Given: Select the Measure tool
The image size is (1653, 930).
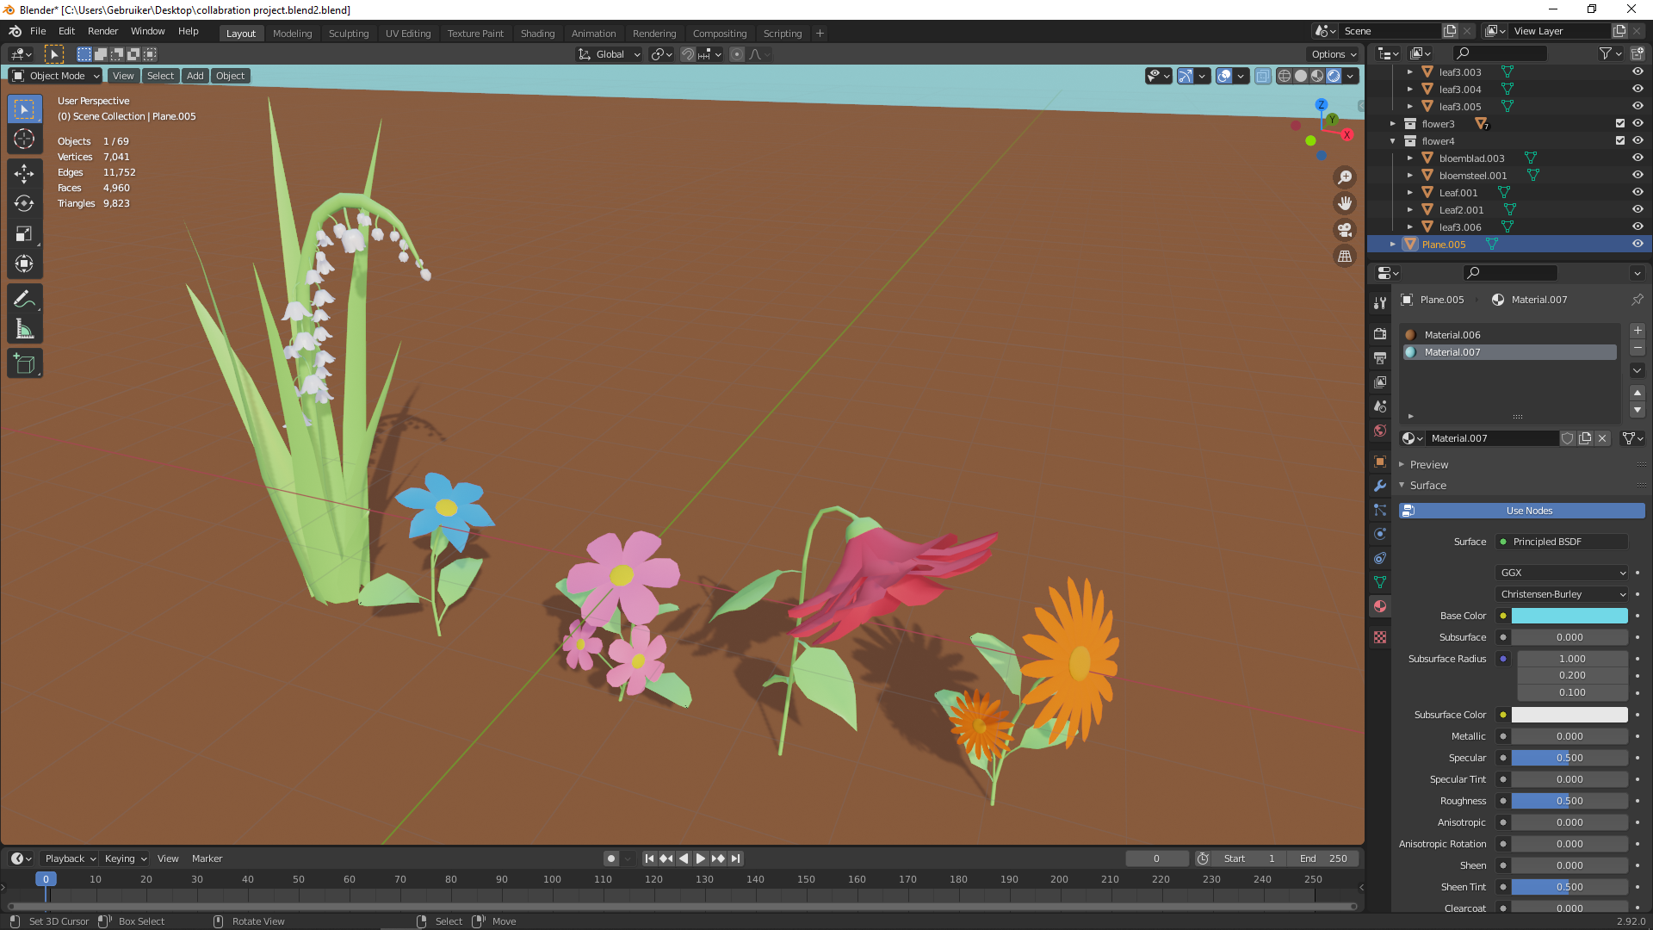Looking at the screenshot, I should point(24,330).
